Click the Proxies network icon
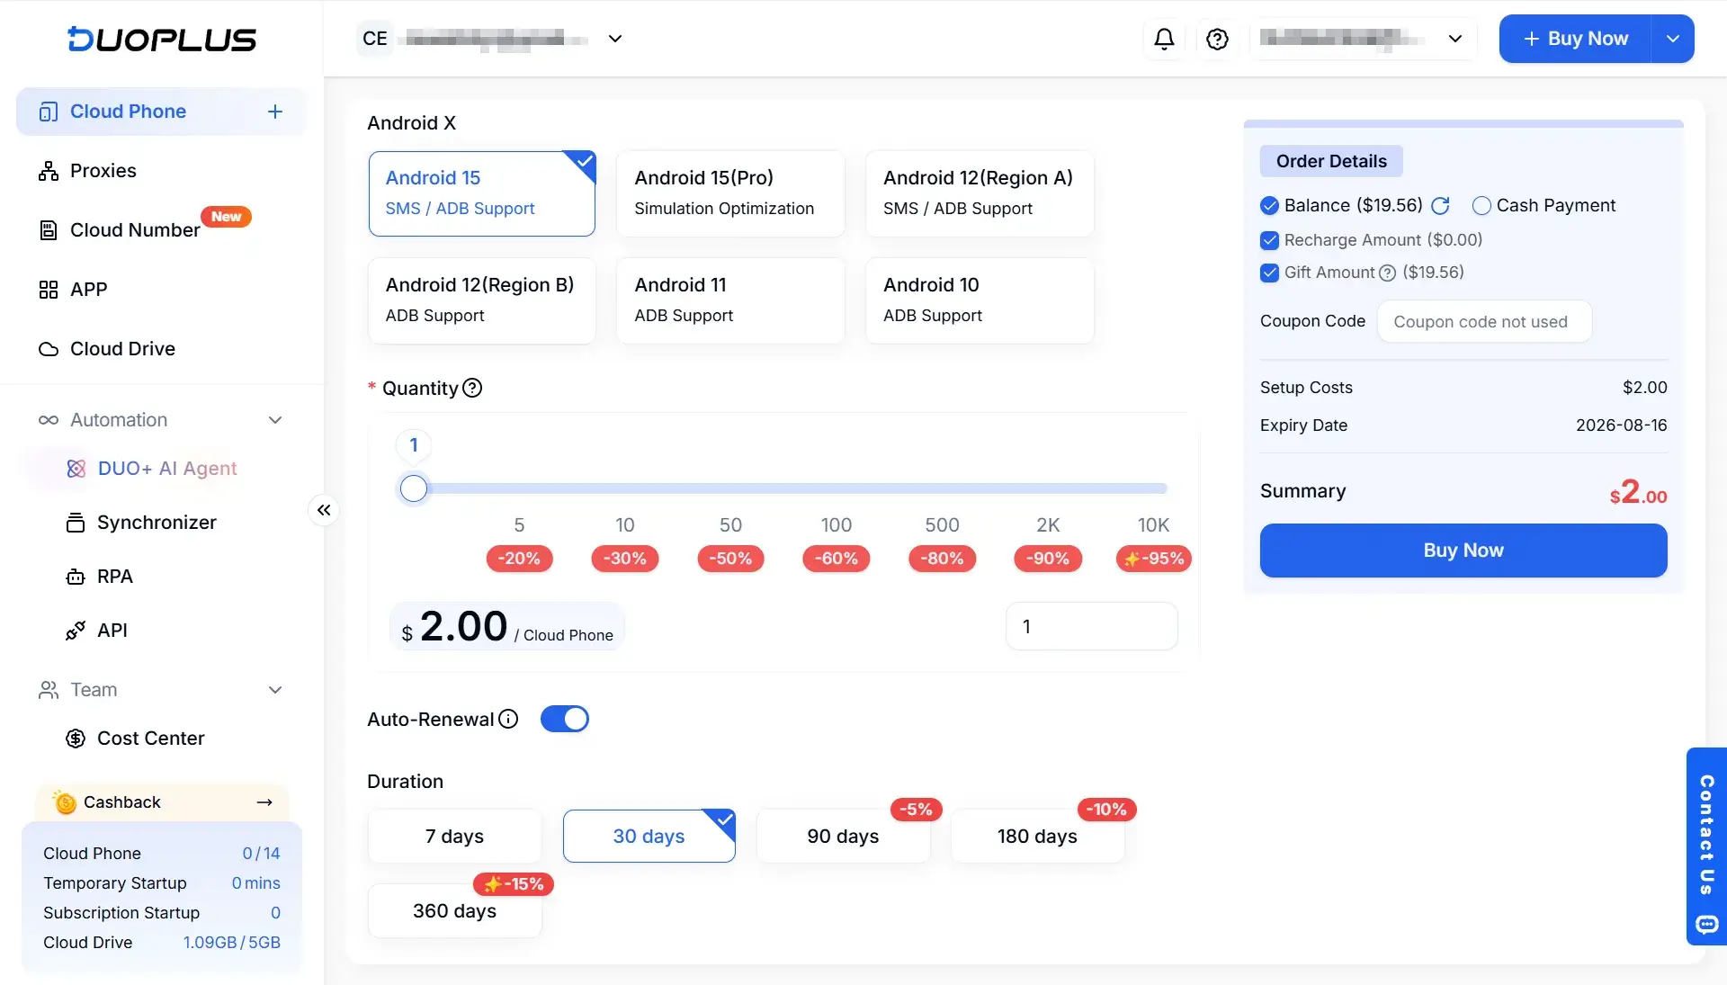 click(x=49, y=171)
